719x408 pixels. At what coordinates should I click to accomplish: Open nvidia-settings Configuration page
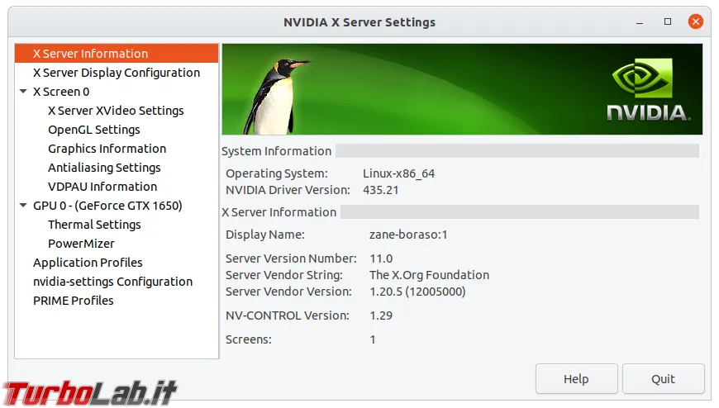112,282
